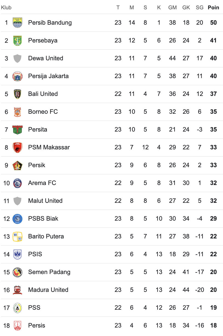Click the Poin column header
223x336 pixels.
(x=213, y=7)
